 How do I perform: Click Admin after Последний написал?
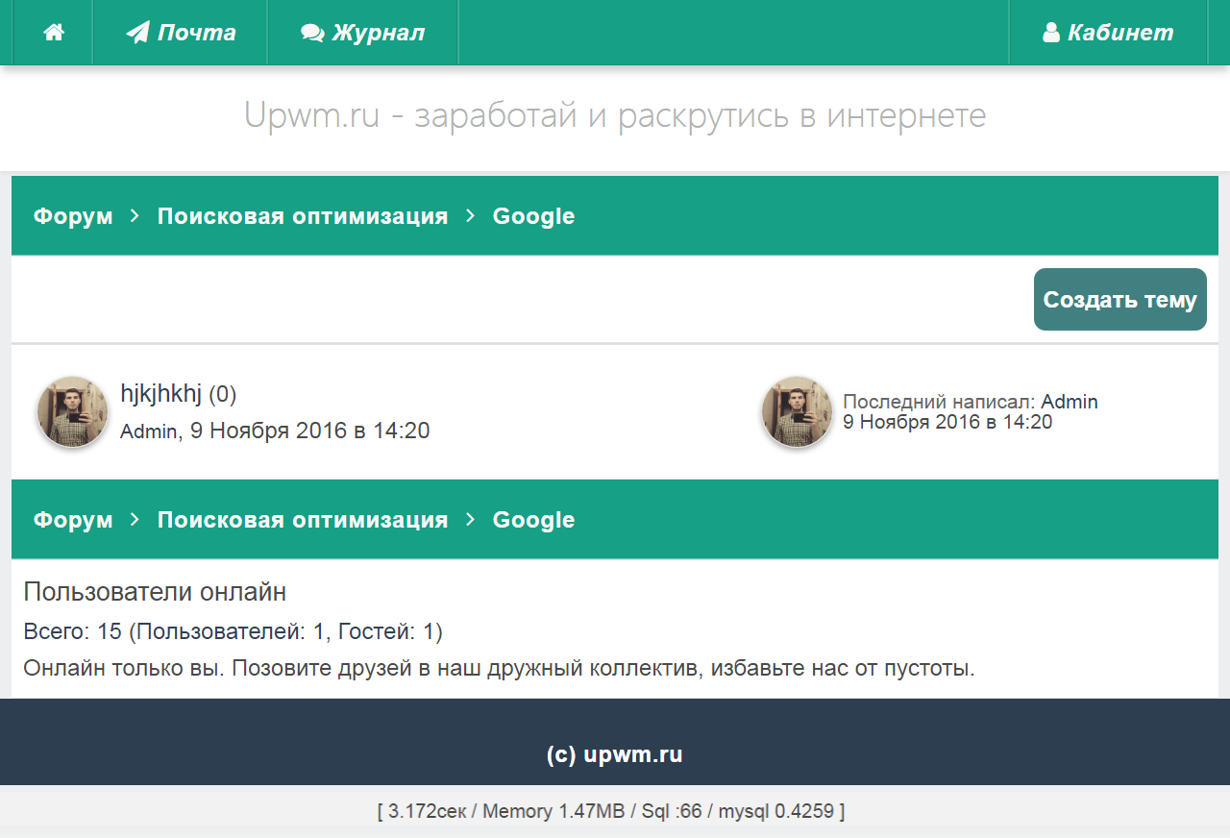click(x=1069, y=402)
